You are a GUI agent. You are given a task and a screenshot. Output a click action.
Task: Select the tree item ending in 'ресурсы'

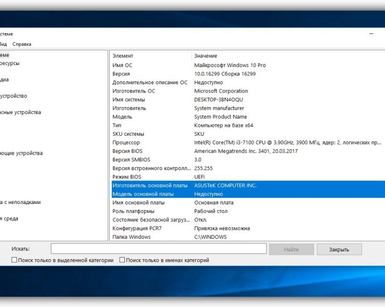click(9, 63)
